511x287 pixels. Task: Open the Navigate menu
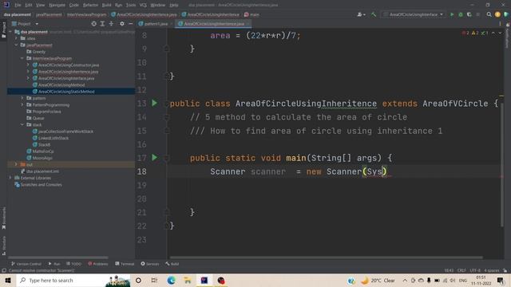click(57, 5)
